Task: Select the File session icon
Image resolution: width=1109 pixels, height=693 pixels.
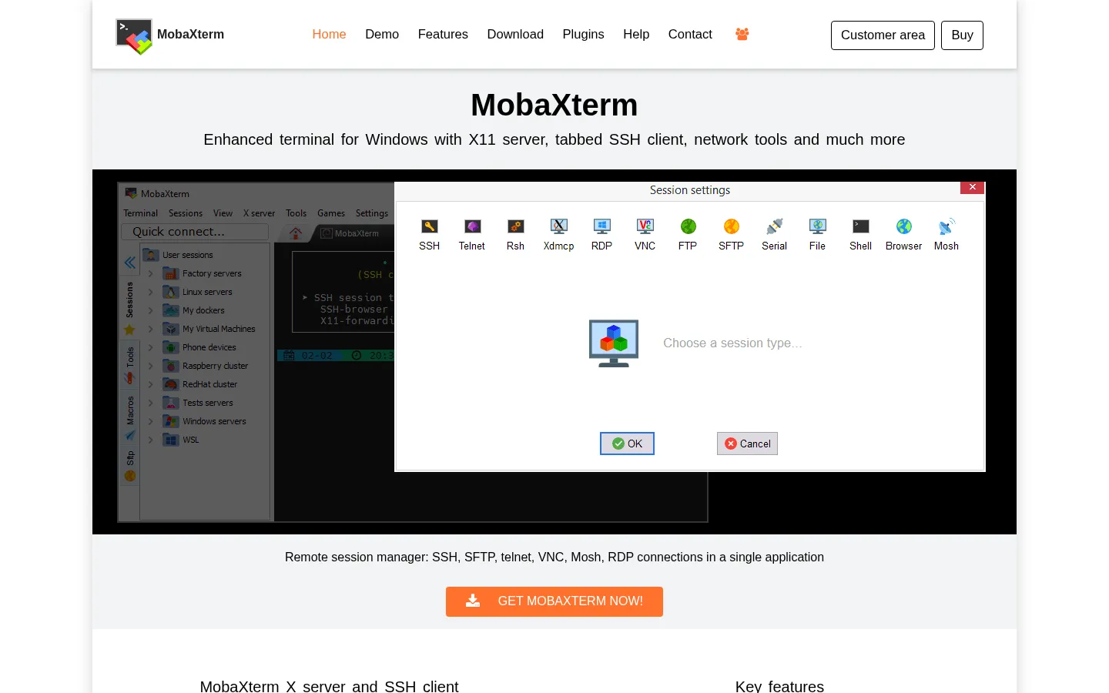Action: click(x=818, y=226)
